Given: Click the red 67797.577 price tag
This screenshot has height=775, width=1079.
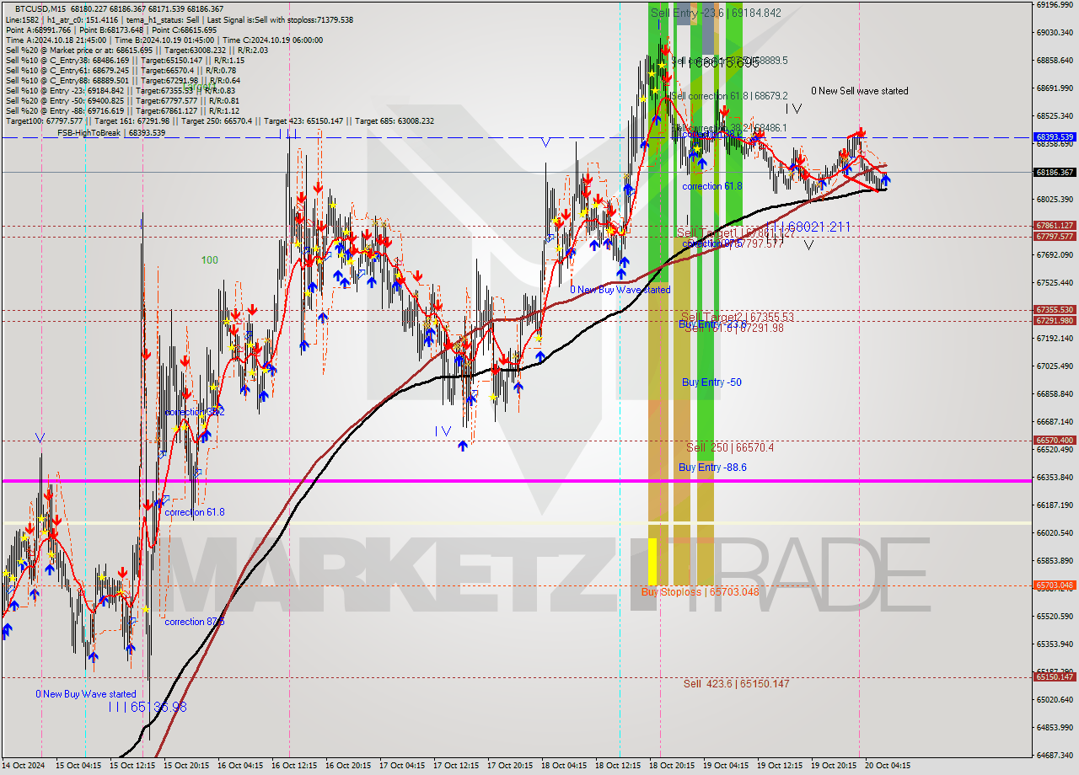Looking at the screenshot, I should (x=1054, y=236).
